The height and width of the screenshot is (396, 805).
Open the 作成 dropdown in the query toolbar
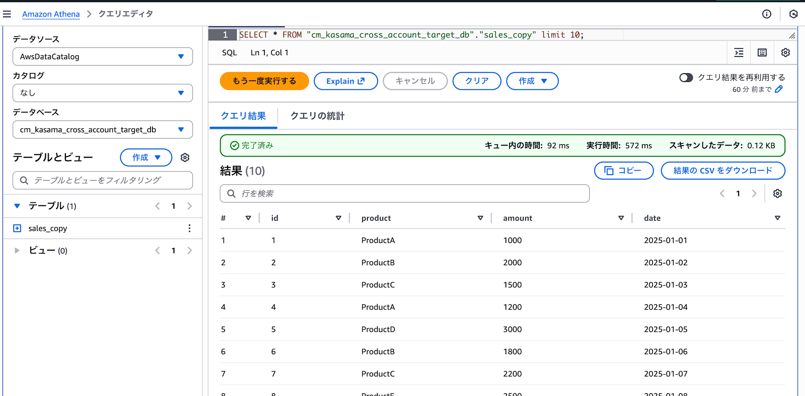pos(532,81)
